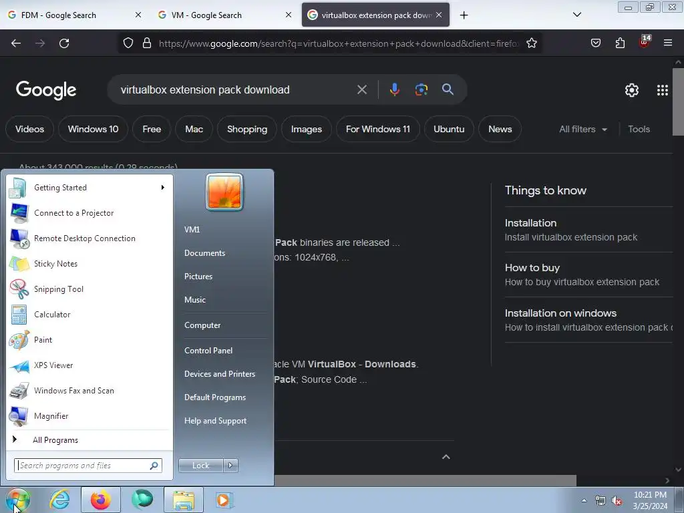This screenshot has height=513, width=684.
Task: Select the News filter chip
Action: pyautogui.click(x=500, y=129)
